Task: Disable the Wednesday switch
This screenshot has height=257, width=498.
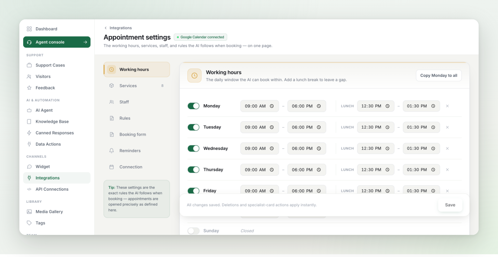Action: coord(194,149)
